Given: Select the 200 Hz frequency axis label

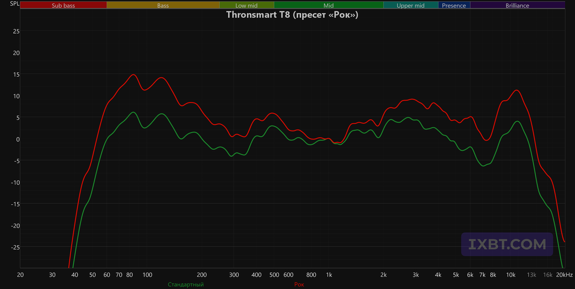Looking at the screenshot, I should click(201, 275).
